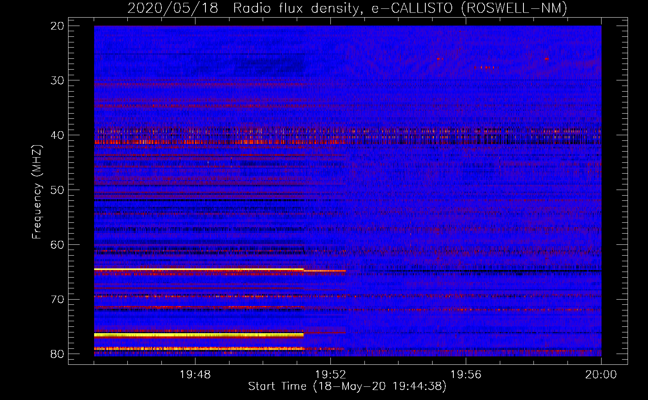
Task: Select the 40 MHz frequency tick label
Action: click(57, 135)
